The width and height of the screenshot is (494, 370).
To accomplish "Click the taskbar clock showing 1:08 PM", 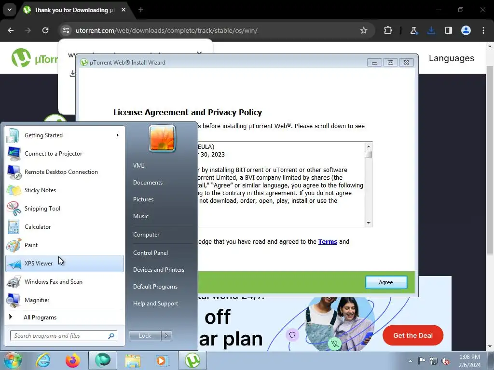I will [x=469, y=361].
